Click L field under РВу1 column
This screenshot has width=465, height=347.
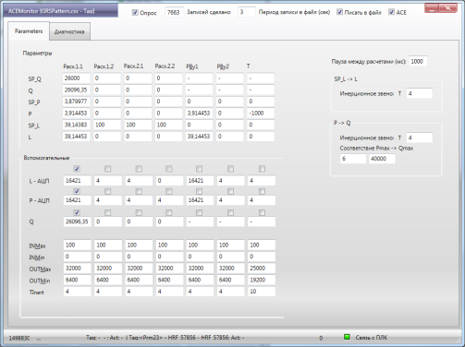coord(199,137)
